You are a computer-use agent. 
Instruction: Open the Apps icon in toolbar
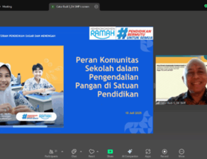click(x=148, y=152)
